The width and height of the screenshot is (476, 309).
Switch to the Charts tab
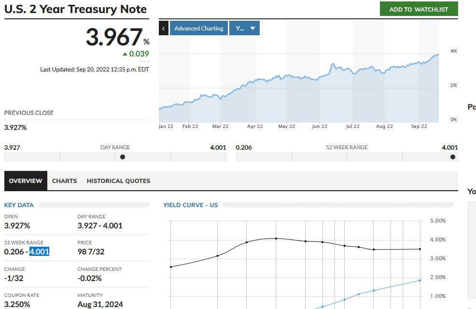pos(64,181)
